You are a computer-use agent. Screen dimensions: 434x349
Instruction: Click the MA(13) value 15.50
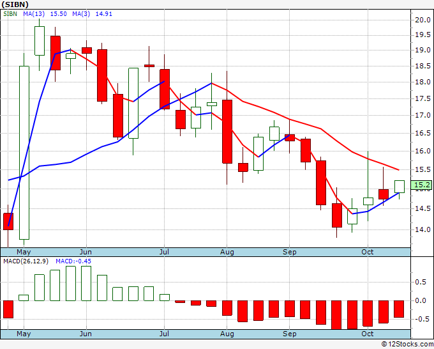point(59,14)
